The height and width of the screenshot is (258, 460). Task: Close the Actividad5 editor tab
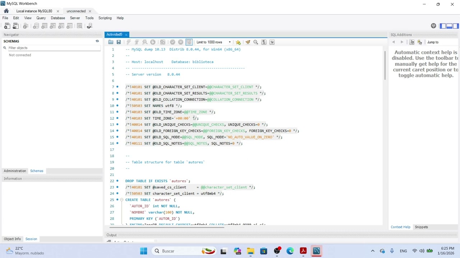coord(126,35)
